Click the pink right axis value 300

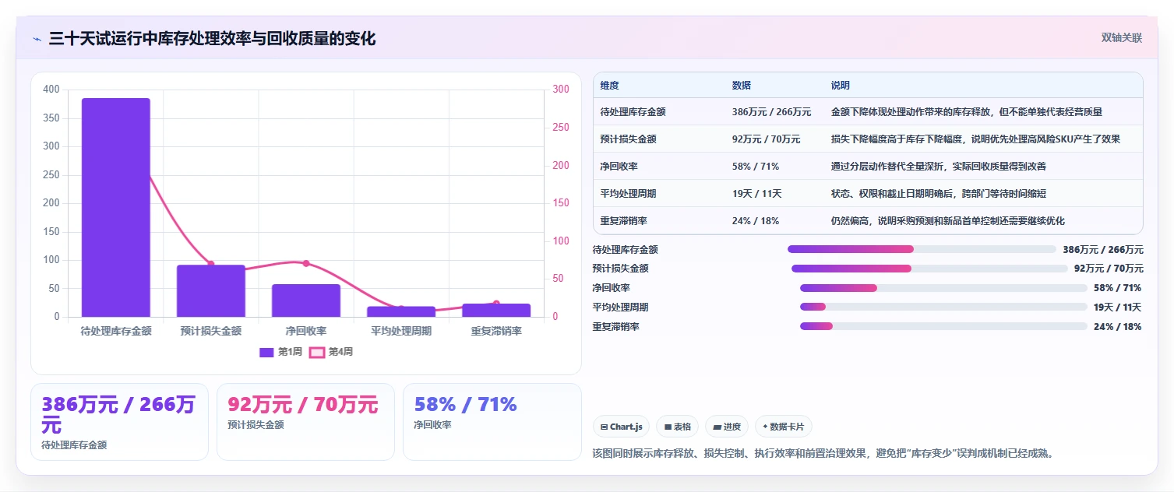[x=561, y=90]
